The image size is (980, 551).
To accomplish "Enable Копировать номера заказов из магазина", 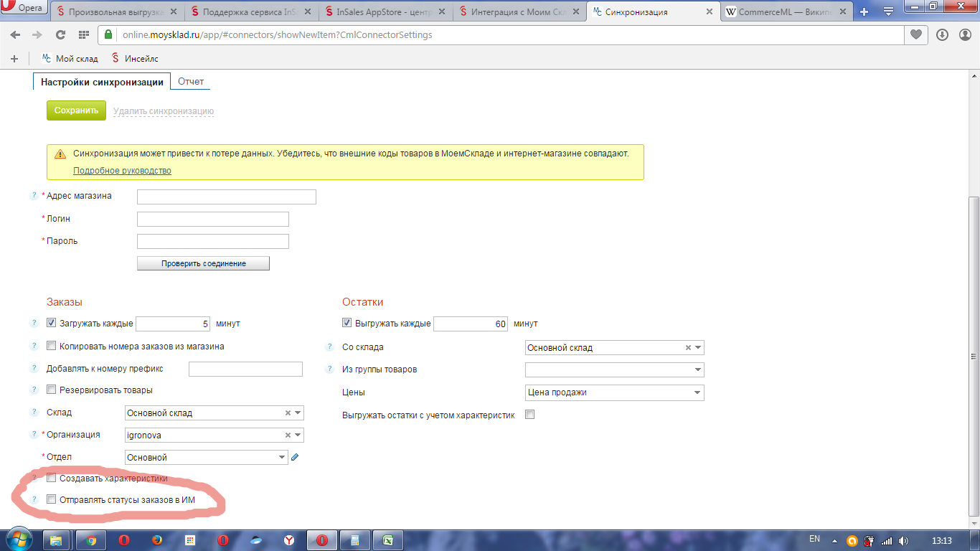I will pyautogui.click(x=51, y=346).
